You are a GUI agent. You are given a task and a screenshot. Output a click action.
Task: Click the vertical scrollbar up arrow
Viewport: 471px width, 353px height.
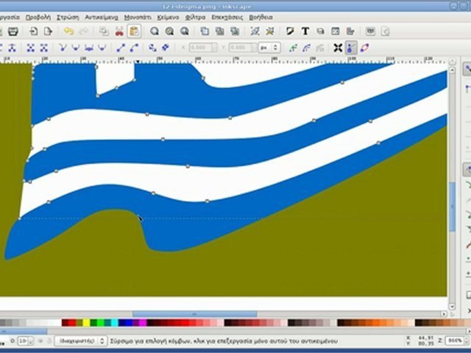coord(452,70)
